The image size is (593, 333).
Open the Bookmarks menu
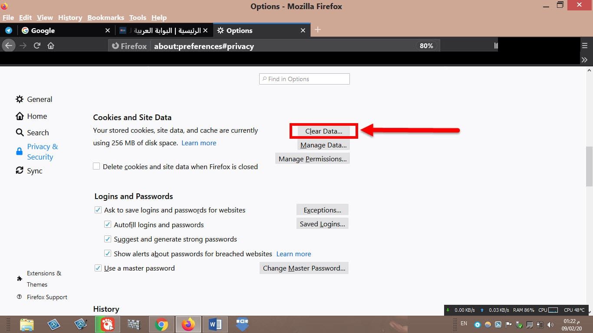point(105,17)
